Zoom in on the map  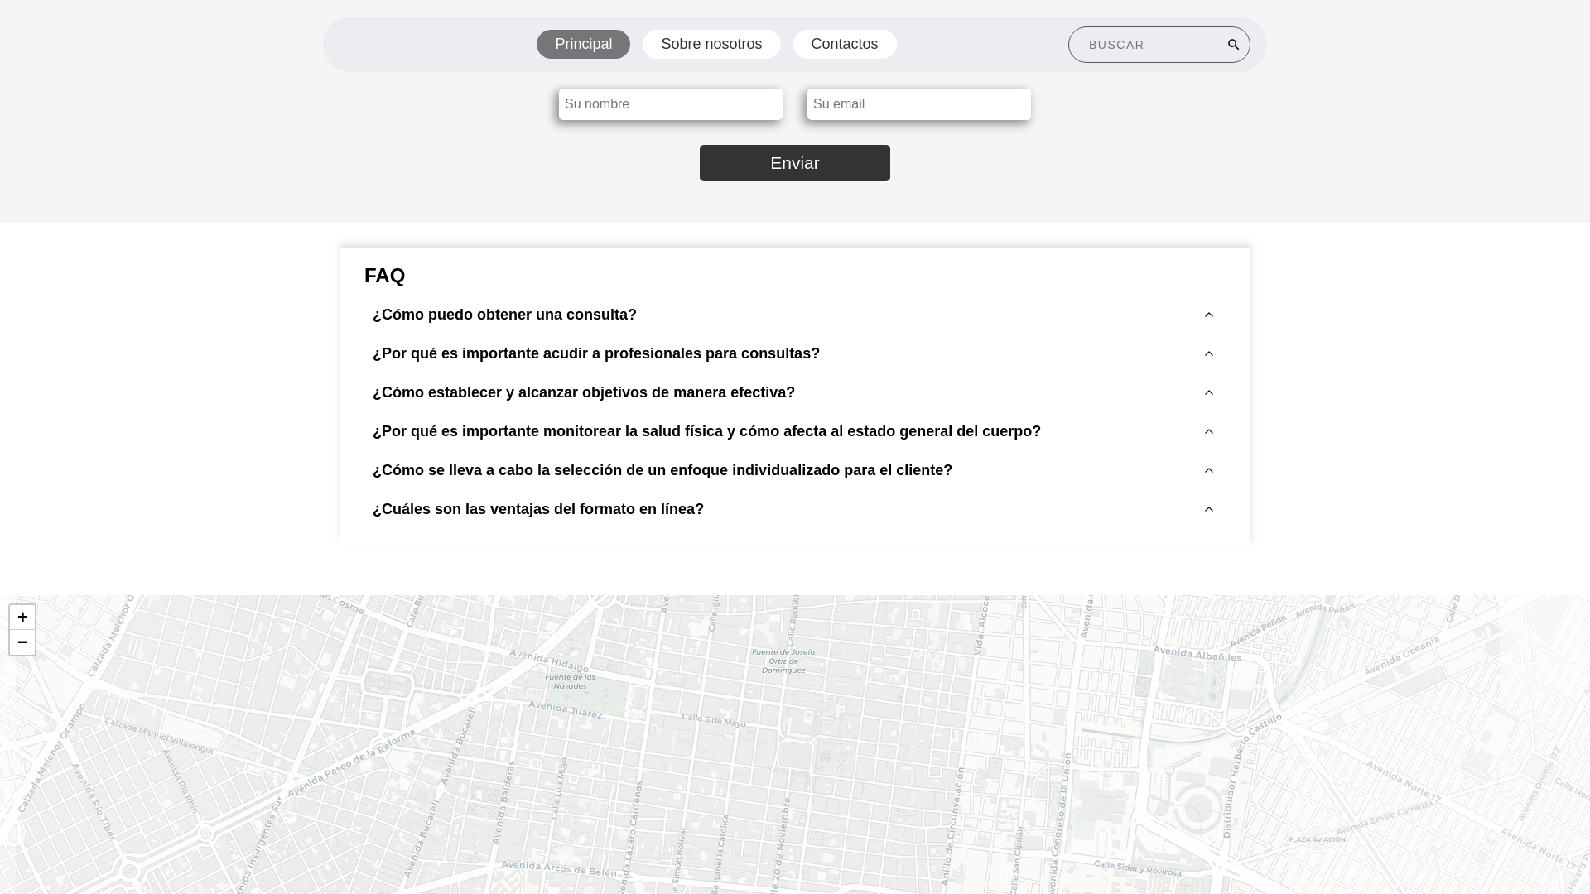coord(22,617)
